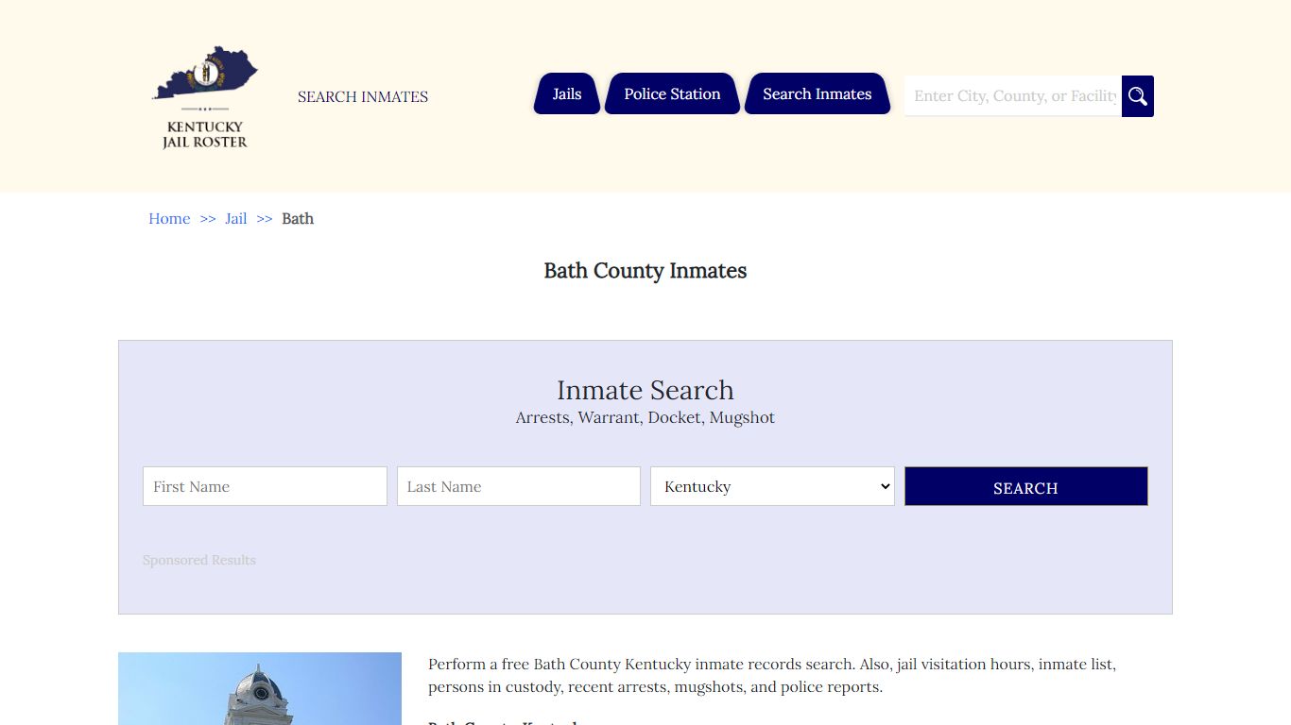Image resolution: width=1291 pixels, height=725 pixels.
Task: Click the Sponsored Results label
Action: click(x=199, y=560)
